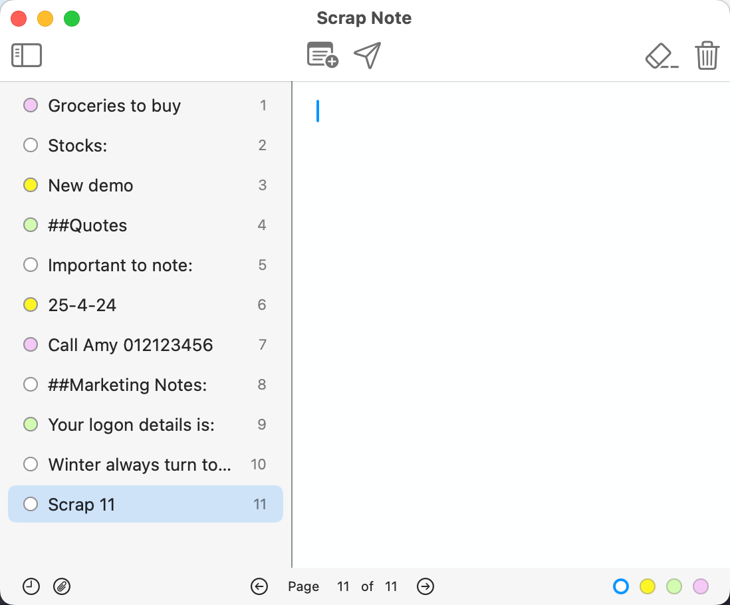Image resolution: width=730 pixels, height=605 pixels.
Task: Click color circle beside Groceries to buy
Action: 31,105
